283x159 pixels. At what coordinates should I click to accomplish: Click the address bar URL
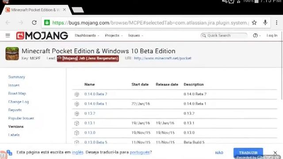(x=150, y=23)
